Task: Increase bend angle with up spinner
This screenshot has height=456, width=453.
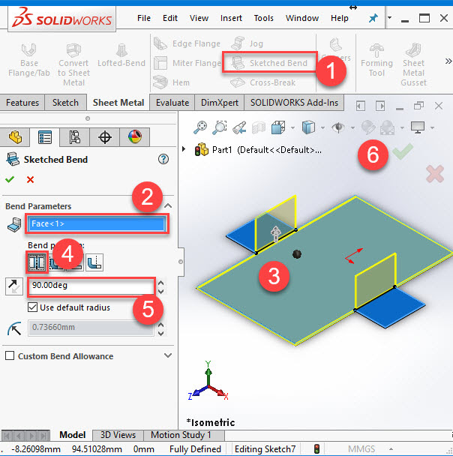Action: tap(161, 283)
